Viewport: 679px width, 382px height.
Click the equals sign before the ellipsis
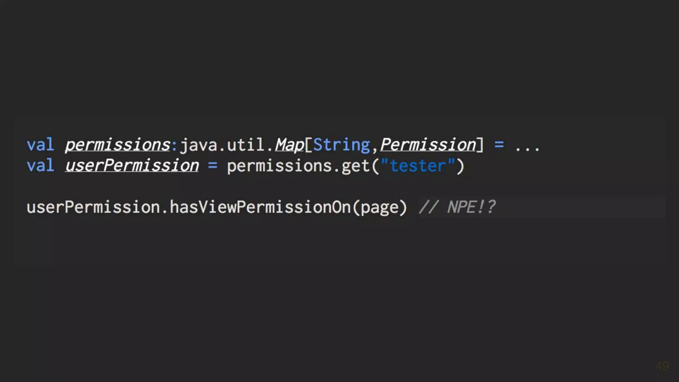[499, 145]
